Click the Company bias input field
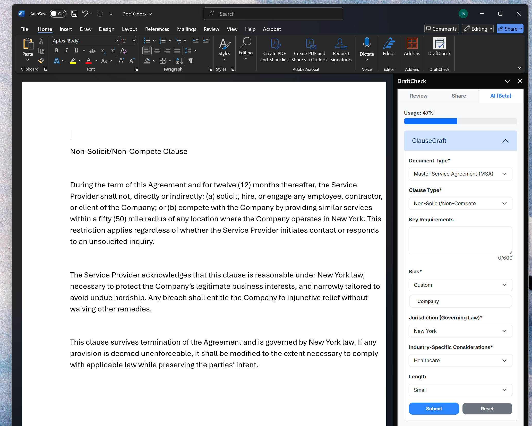Image resolution: width=532 pixels, height=426 pixels. [460, 301]
